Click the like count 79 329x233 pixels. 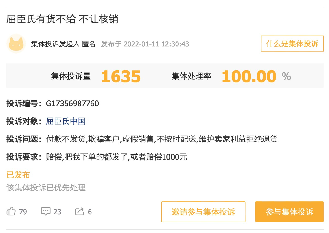pyautogui.click(x=23, y=212)
